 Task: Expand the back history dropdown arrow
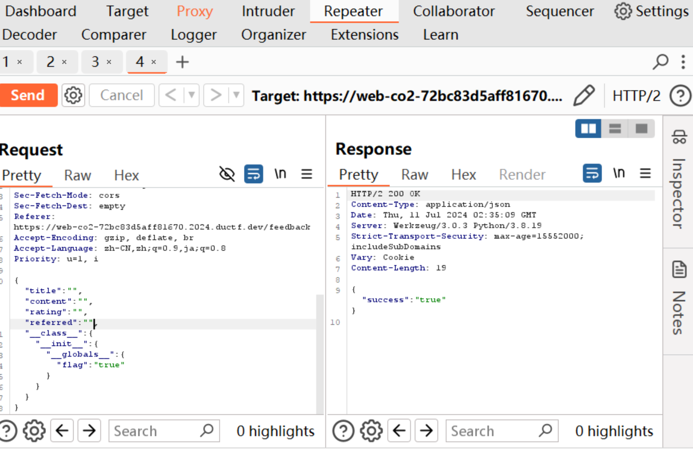[191, 95]
